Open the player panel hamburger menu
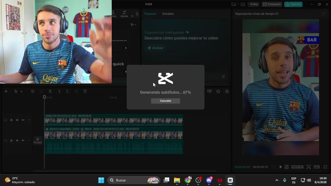331x186 pixels. point(323,14)
